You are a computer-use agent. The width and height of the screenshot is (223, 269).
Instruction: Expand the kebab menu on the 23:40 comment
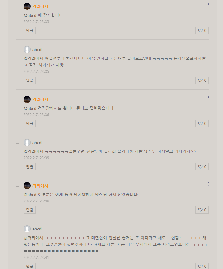[x=208, y=184]
